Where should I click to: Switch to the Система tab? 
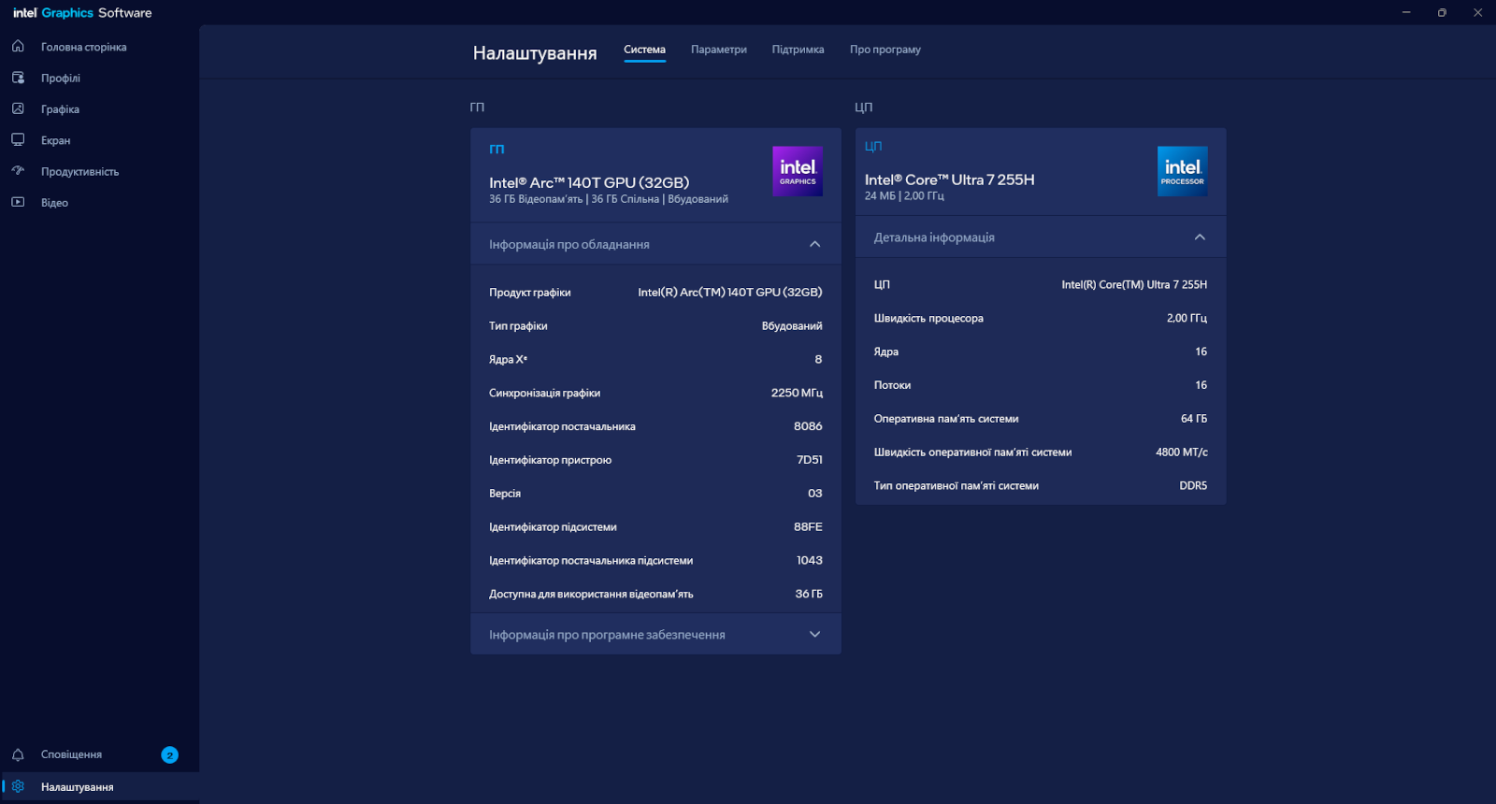coord(644,50)
